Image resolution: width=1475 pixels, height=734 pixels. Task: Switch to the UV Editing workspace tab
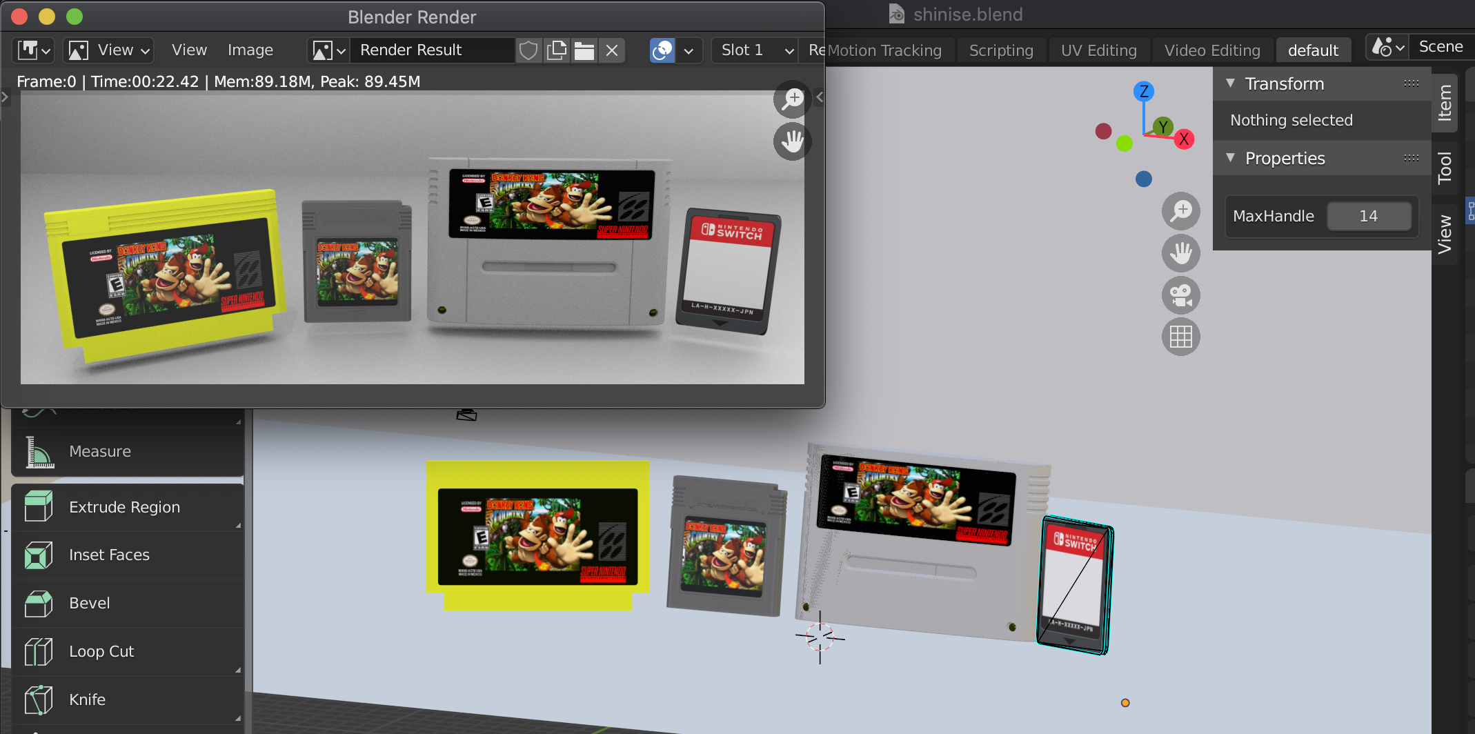pos(1098,50)
